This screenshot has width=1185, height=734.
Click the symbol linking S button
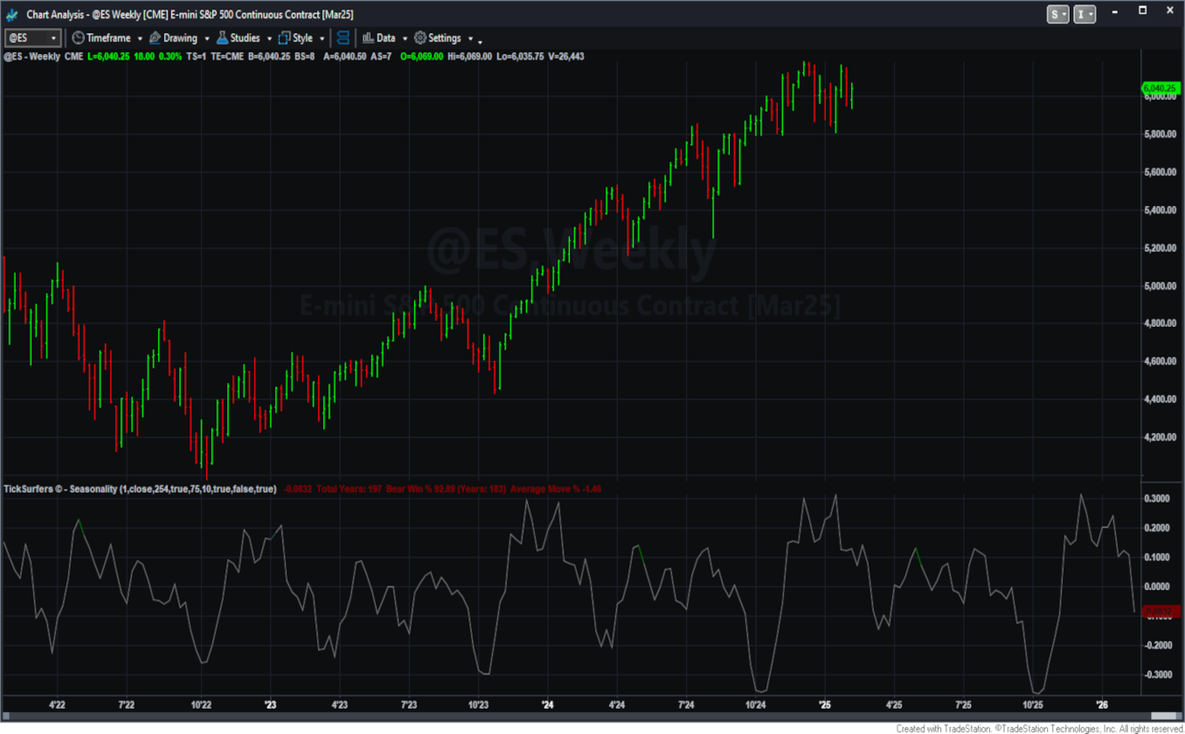[1058, 14]
